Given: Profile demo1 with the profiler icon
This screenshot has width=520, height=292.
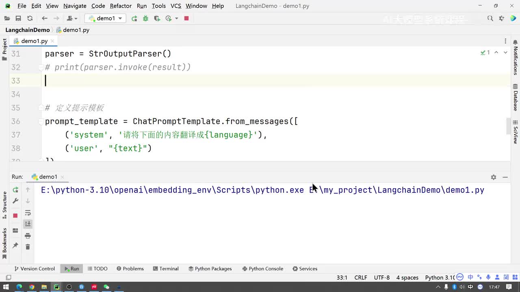Looking at the screenshot, I should 169,18.
